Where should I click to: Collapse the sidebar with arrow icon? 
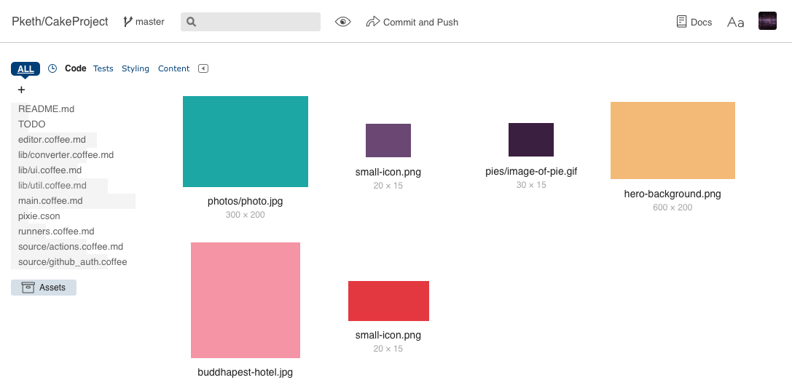203,68
